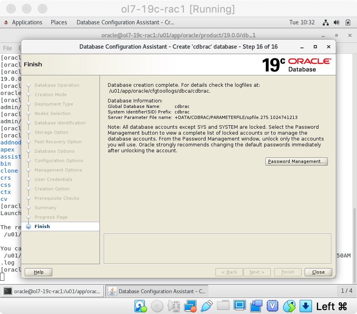Click the Finish step bullet icon
The width and height of the screenshot is (357, 314).
(28, 226)
